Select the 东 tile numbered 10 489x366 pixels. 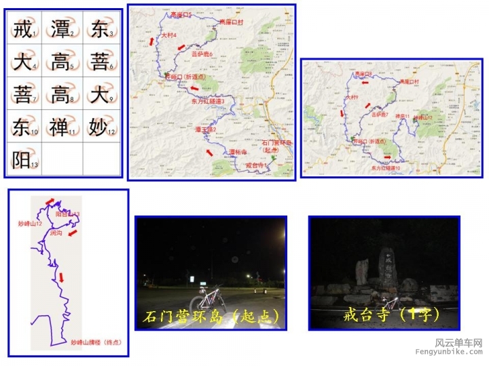(x=25, y=126)
